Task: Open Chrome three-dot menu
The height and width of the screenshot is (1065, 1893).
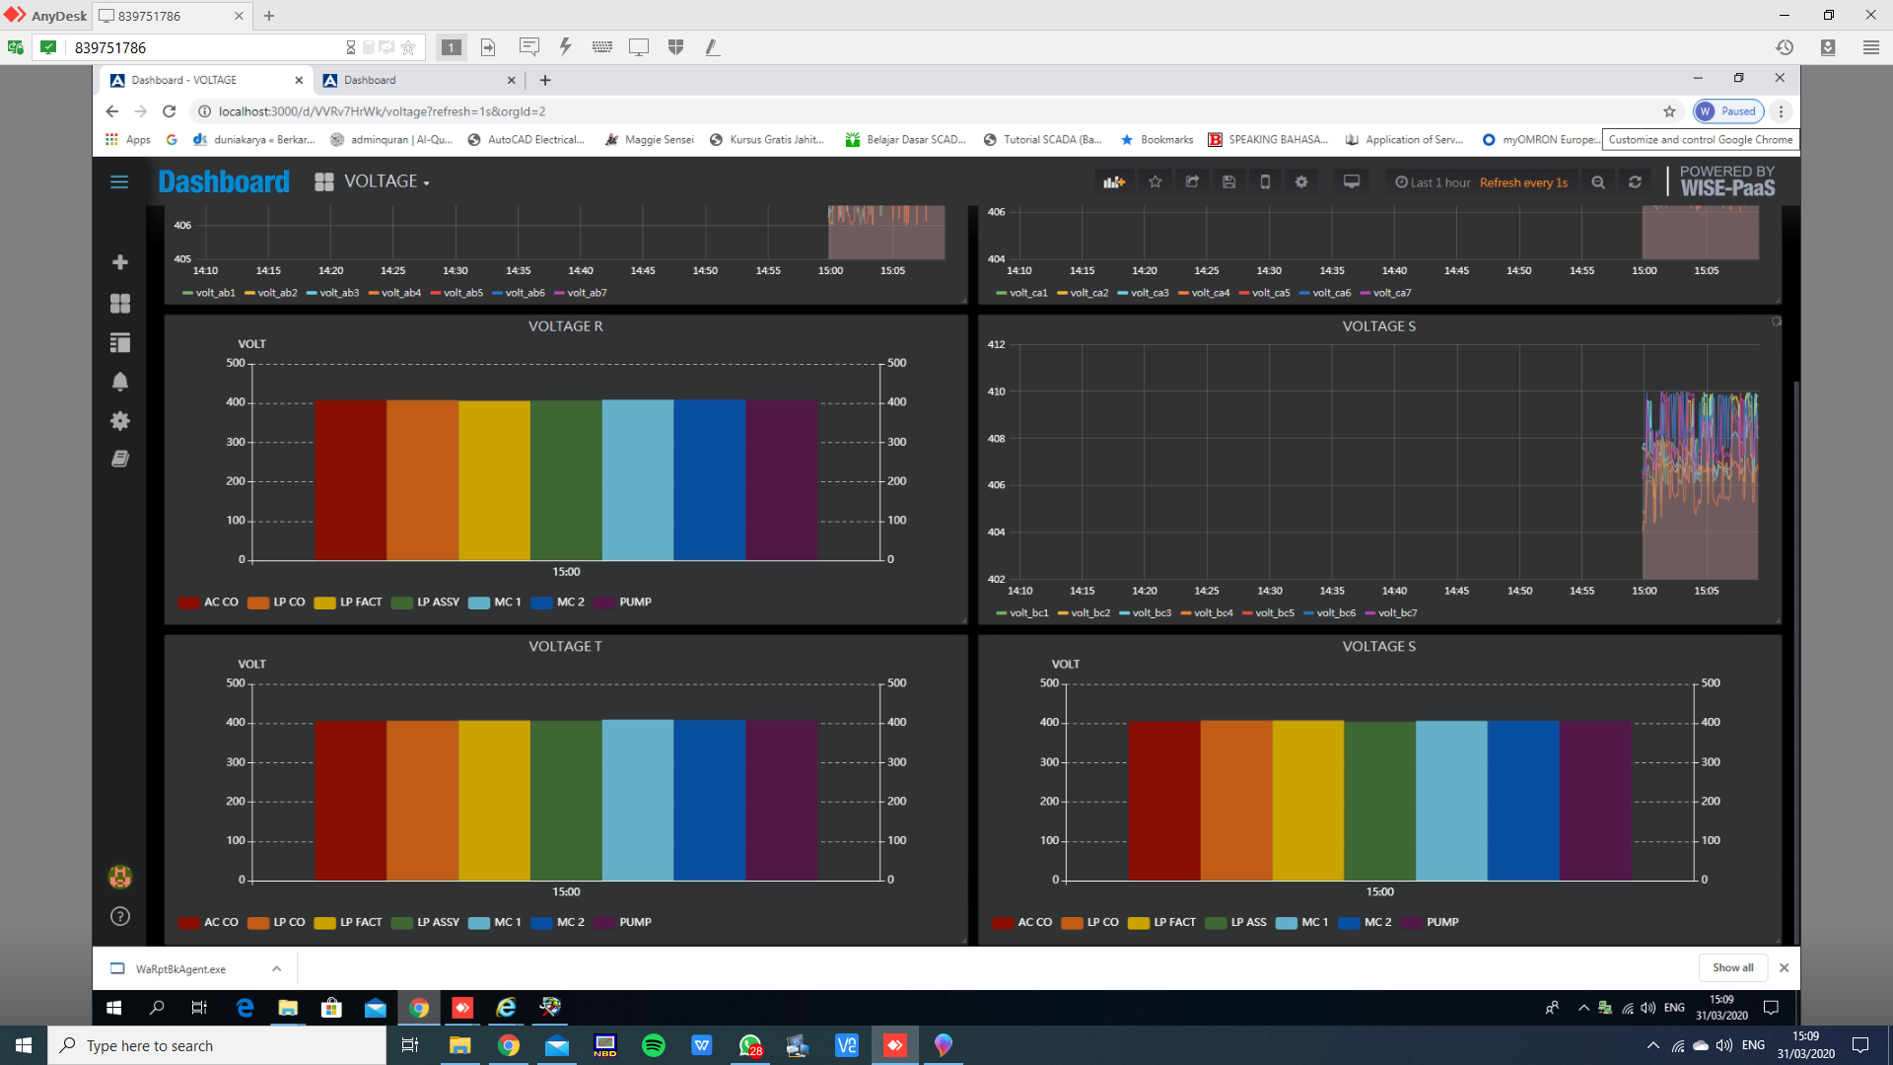Action: 1781,111
